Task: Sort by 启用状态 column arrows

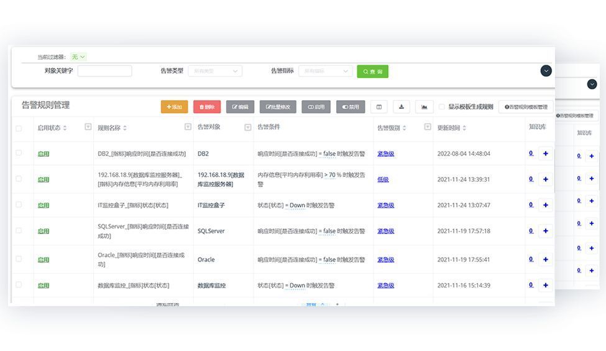Action: coord(65,128)
